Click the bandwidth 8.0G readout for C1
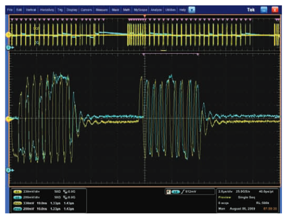 (x=69, y=192)
